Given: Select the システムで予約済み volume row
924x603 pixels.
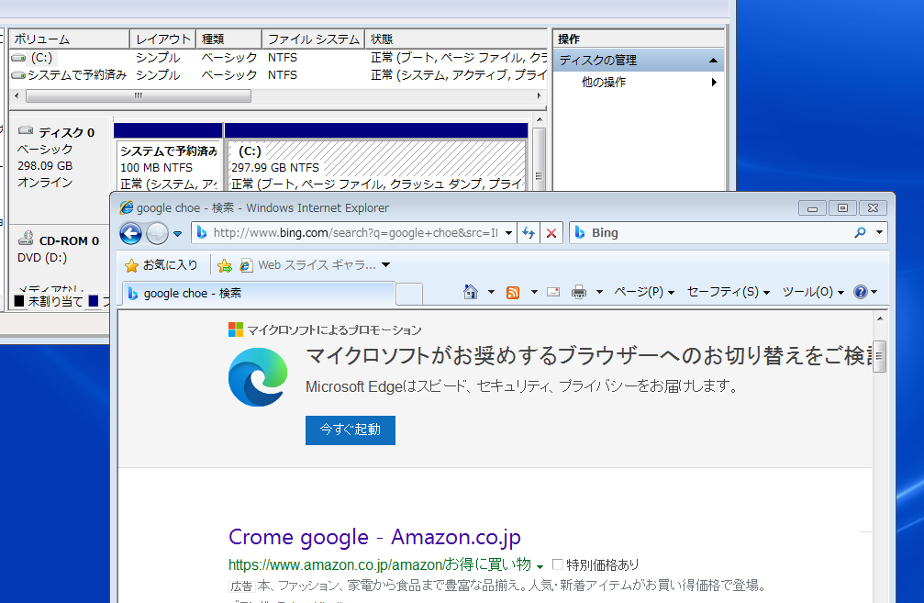Looking at the screenshot, I should click(278, 75).
